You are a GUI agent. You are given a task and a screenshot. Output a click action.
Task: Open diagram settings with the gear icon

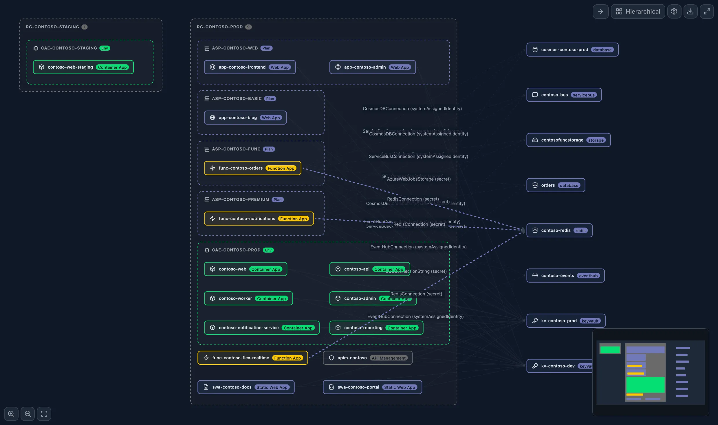tap(674, 11)
